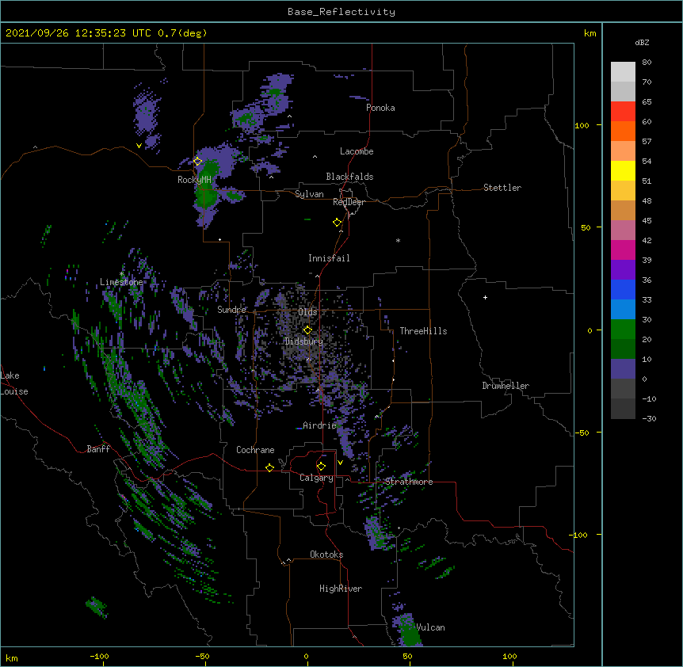
Task: Click the Didsbury label
Action: 304,341
